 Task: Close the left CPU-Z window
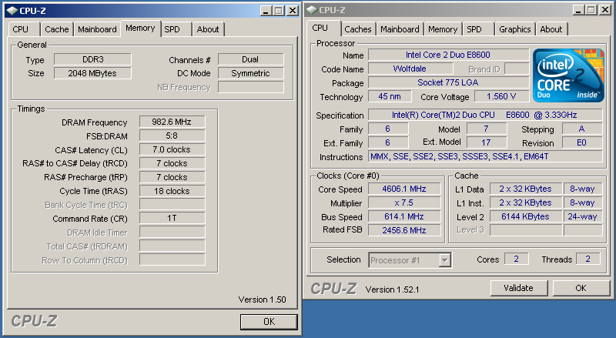coord(293,11)
